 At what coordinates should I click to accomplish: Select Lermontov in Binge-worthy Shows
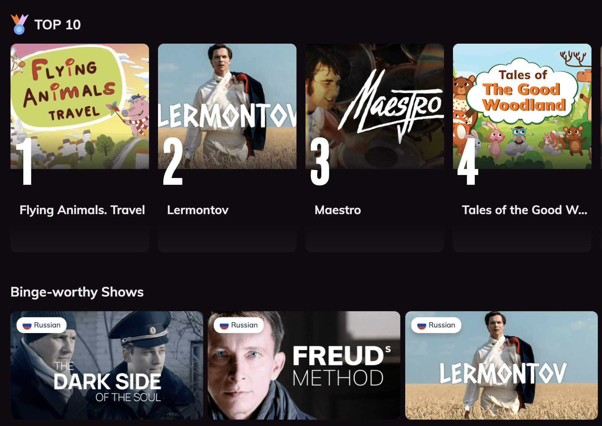[x=502, y=365]
